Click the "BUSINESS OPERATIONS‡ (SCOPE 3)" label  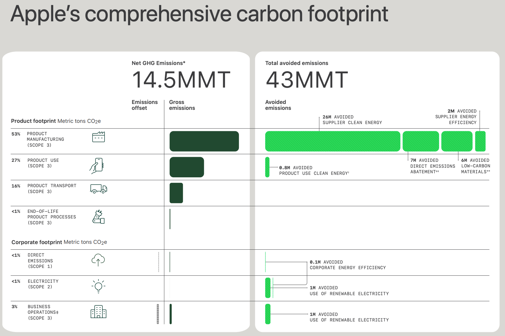[43, 312]
